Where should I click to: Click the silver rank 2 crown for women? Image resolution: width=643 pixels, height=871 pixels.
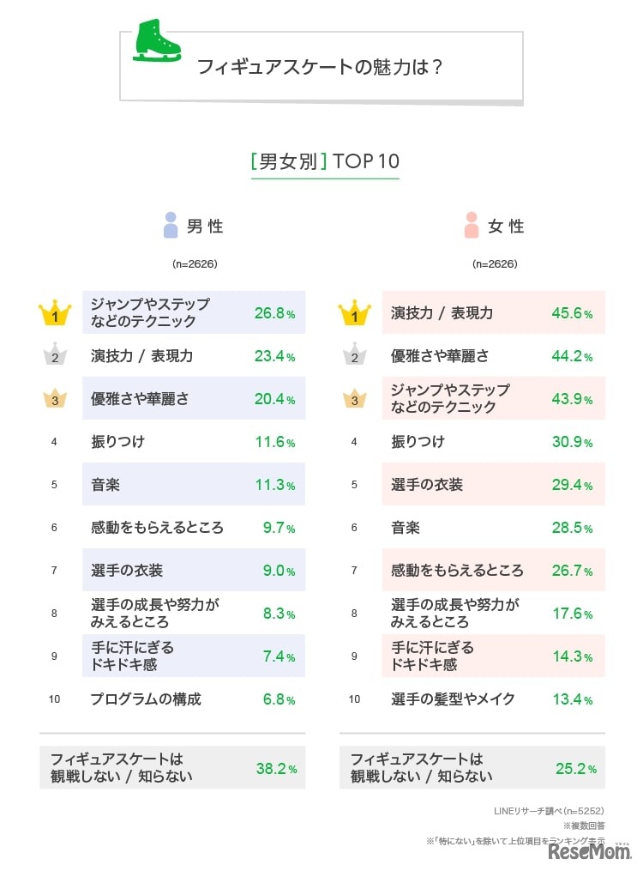354,355
